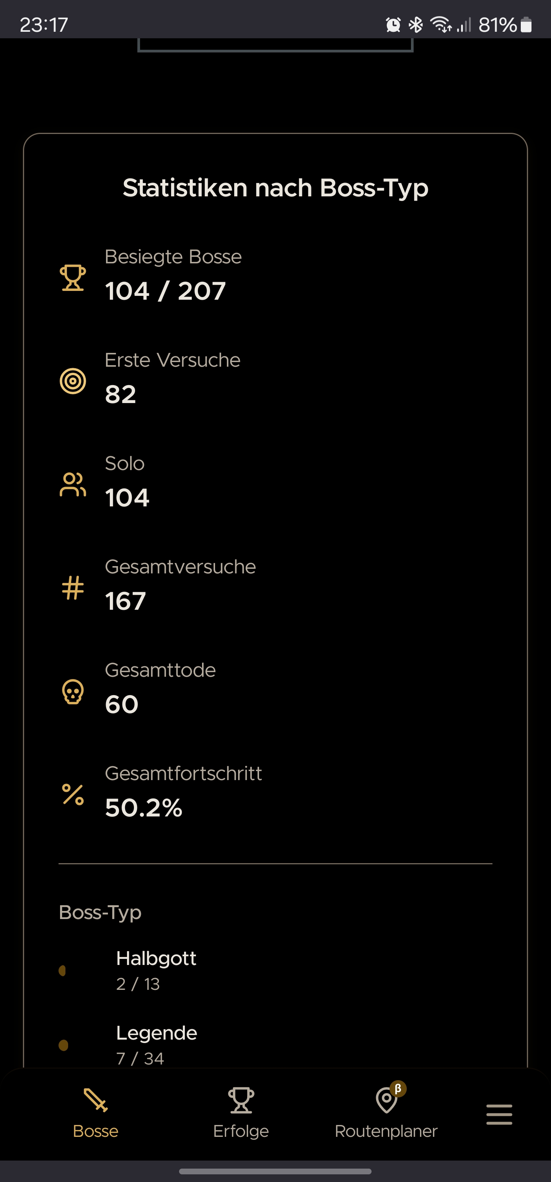Tap the battery indicator in status bar
551x1182 pixels.
[x=526, y=25]
